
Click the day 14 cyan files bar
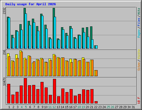point(63,39)
